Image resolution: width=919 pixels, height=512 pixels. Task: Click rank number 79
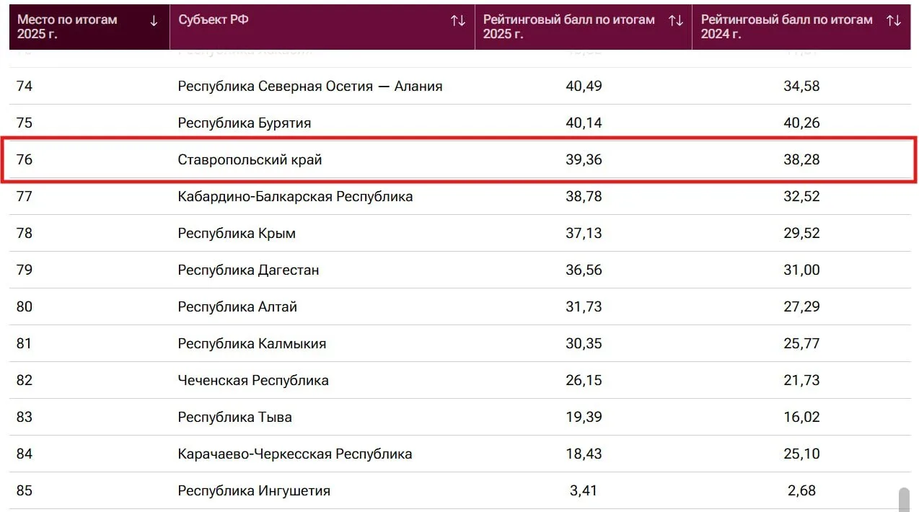pos(25,270)
